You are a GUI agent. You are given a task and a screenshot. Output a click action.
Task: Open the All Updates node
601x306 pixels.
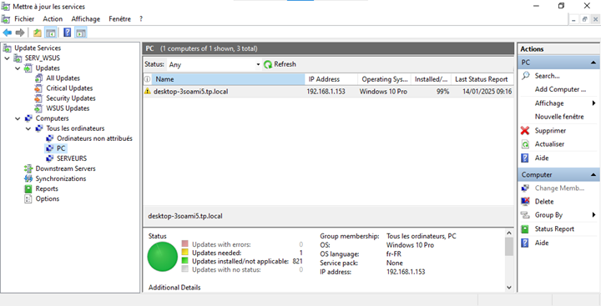point(63,78)
